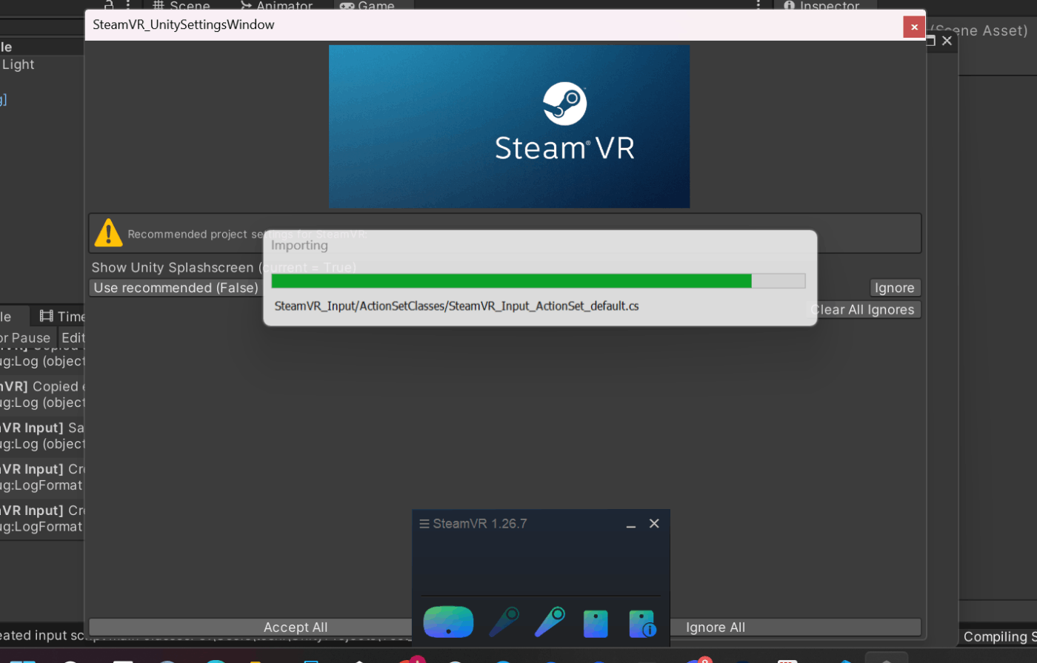The height and width of the screenshot is (663, 1037).
Task: Switch to the Scene tab in Unity
Action: 181,6
